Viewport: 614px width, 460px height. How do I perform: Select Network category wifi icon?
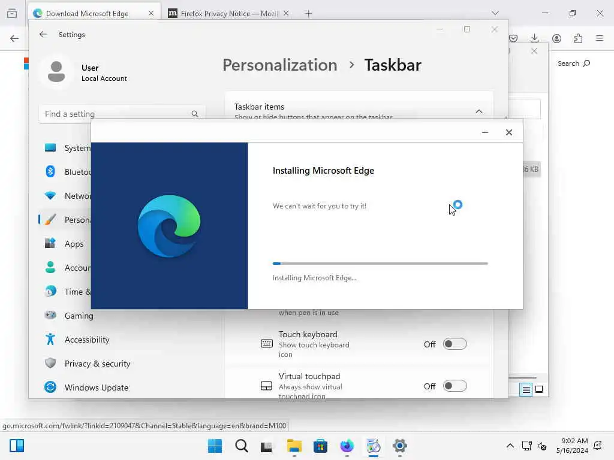[50, 196]
